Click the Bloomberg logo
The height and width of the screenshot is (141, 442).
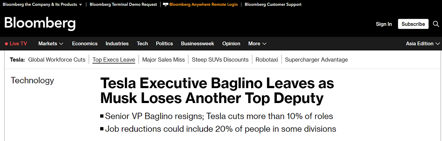click(40, 24)
